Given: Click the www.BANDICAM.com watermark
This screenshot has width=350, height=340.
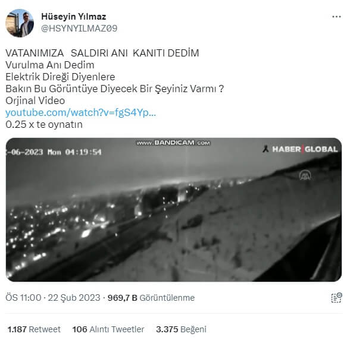Looking at the screenshot, I should coord(173,143).
